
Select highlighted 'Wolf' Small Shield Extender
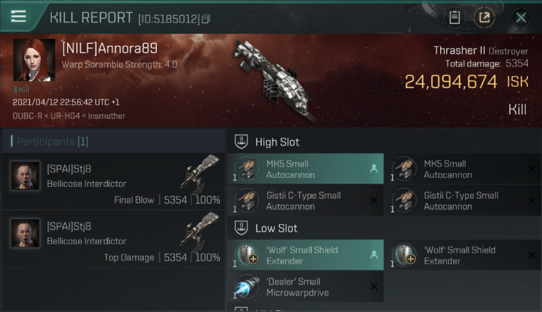pyautogui.click(x=305, y=255)
